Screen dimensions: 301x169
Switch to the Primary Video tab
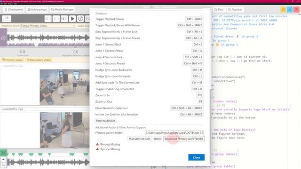click(13, 60)
